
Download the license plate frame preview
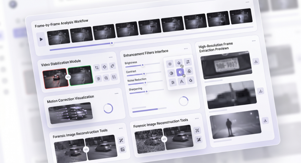coord(256,61)
